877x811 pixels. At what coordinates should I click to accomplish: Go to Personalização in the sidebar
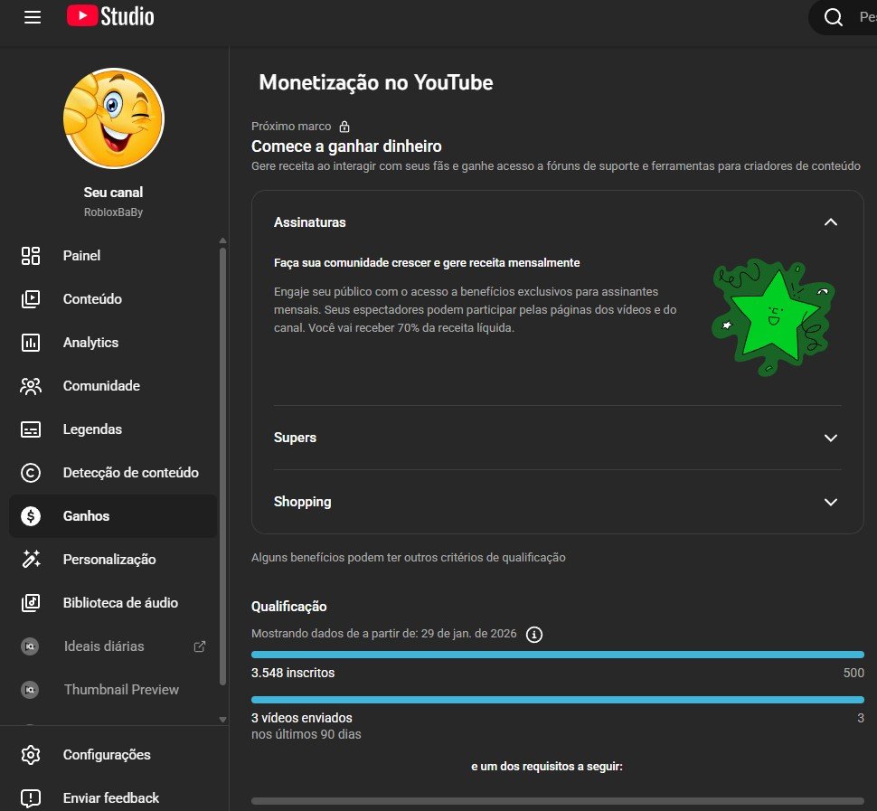[x=108, y=560]
